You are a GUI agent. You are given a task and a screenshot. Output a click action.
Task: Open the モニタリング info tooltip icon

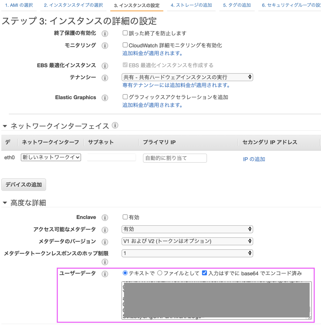[105, 46]
